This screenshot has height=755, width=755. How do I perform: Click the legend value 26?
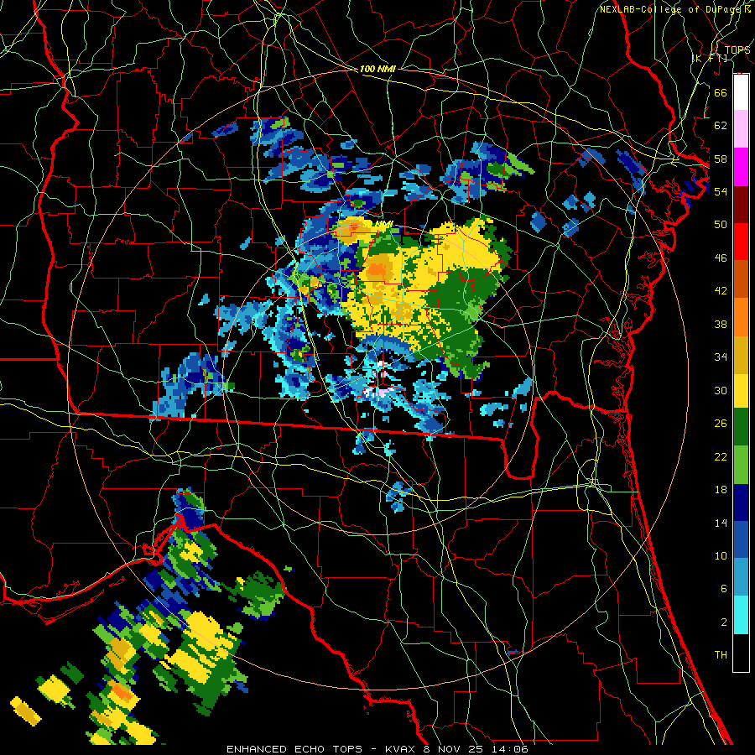(721, 424)
